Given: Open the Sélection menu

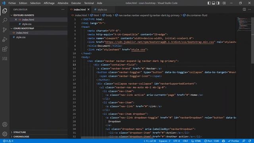Looking at the screenshot, I should point(35,3).
